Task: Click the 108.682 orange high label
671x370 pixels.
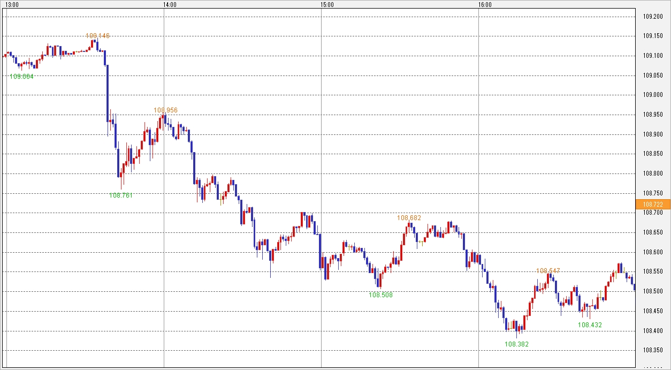Action: 409,218
